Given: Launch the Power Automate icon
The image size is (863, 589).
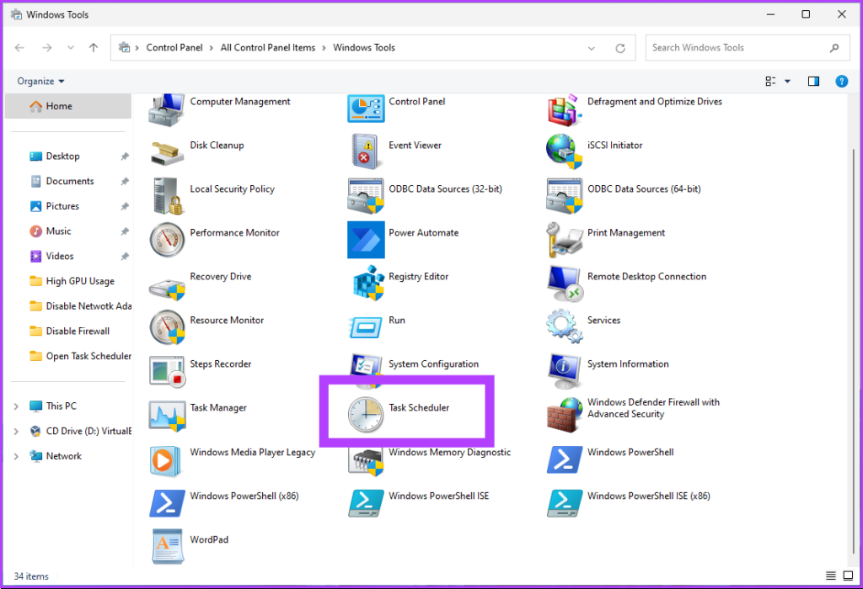Looking at the screenshot, I should coord(366,240).
